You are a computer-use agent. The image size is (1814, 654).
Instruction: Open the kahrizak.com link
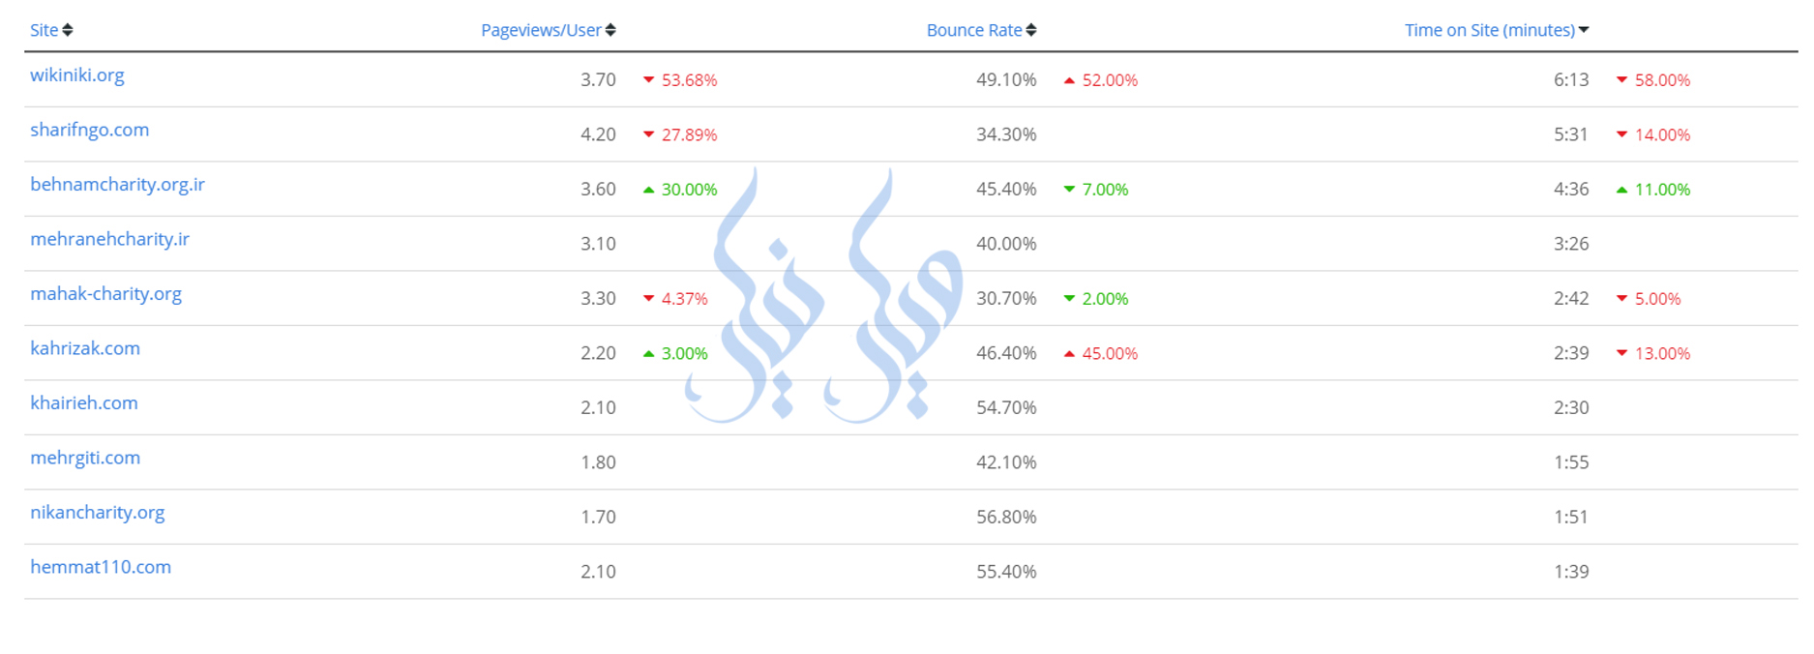85,348
